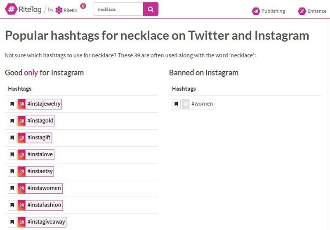Bookmark the #instajewelry hashtag
Screen dimensions: 330x230
(x=12, y=104)
